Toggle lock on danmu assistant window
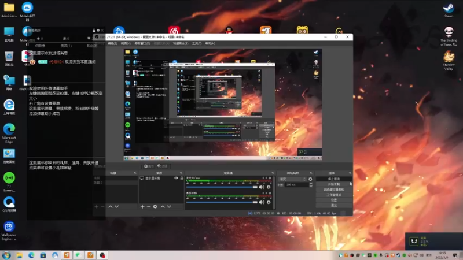The width and height of the screenshot is (463, 260). pos(94,31)
